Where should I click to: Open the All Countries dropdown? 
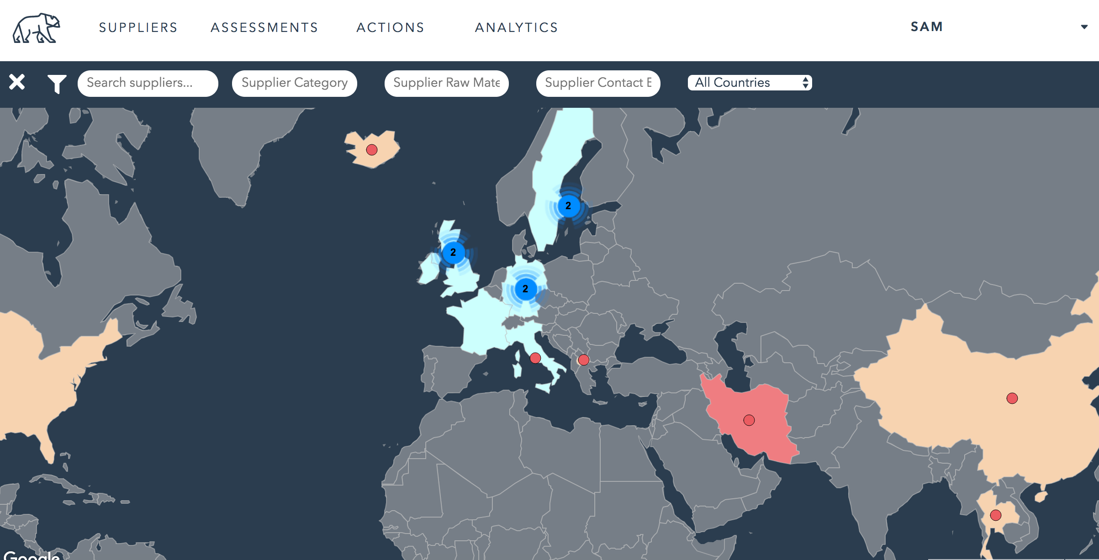(750, 83)
